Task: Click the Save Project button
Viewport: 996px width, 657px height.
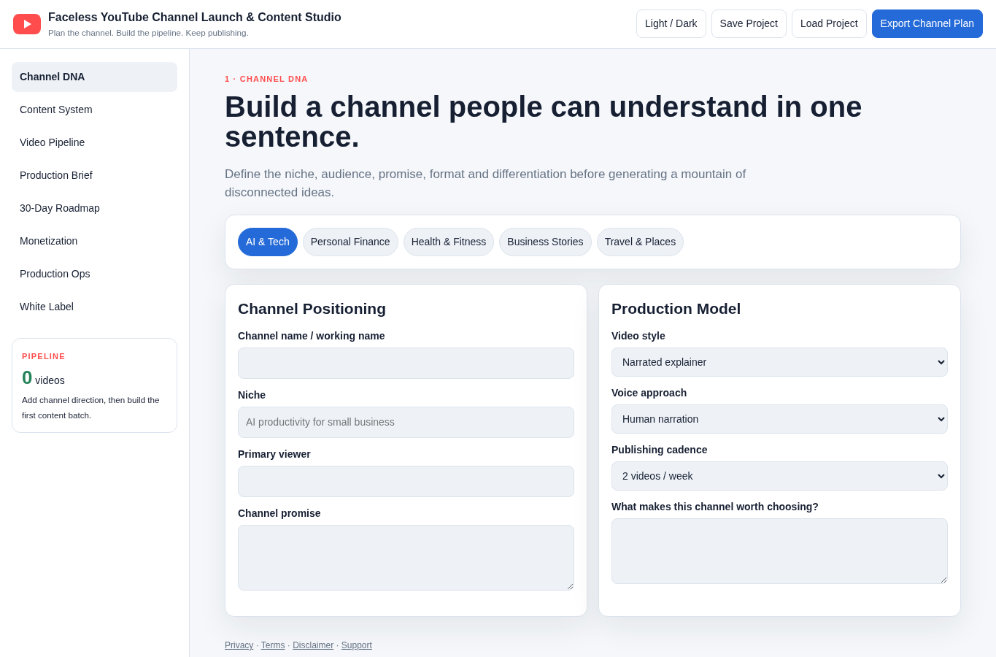Action: tap(749, 23)
